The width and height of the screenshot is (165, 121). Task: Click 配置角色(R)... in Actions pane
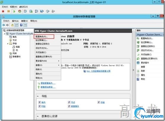point(147,38)
